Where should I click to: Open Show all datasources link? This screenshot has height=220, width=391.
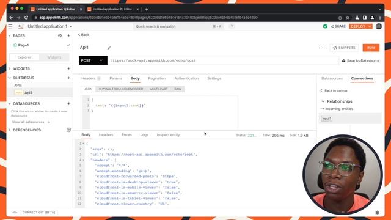31,122
